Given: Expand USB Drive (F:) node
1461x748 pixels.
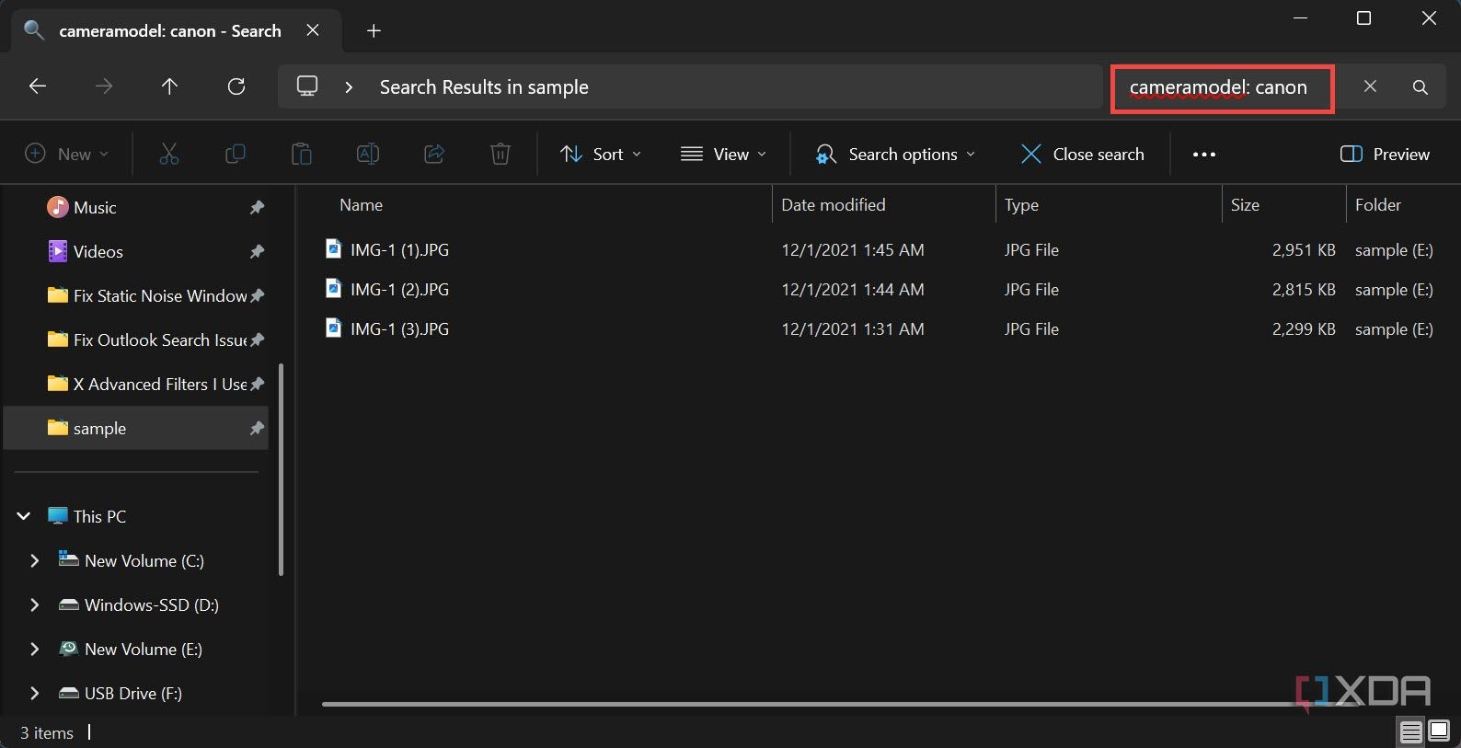Looking at the screenshot, I should pyautogui.click(x=34, y=693).
